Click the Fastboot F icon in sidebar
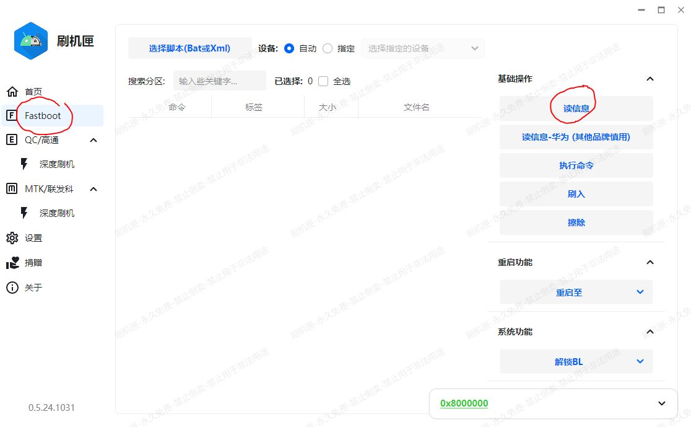 pos(12,116)
